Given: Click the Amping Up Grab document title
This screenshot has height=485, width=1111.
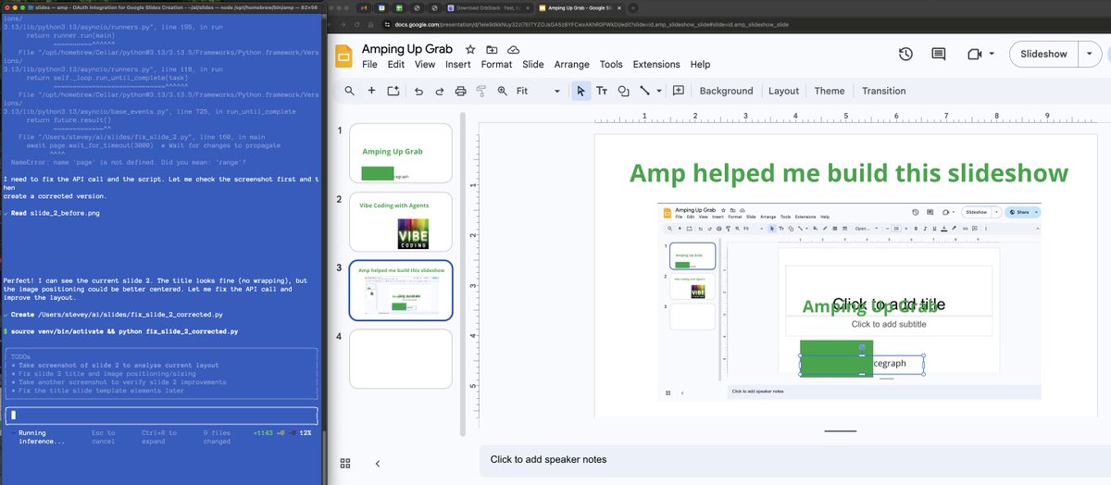Looking at the screenshot, I should click(408, 49).
